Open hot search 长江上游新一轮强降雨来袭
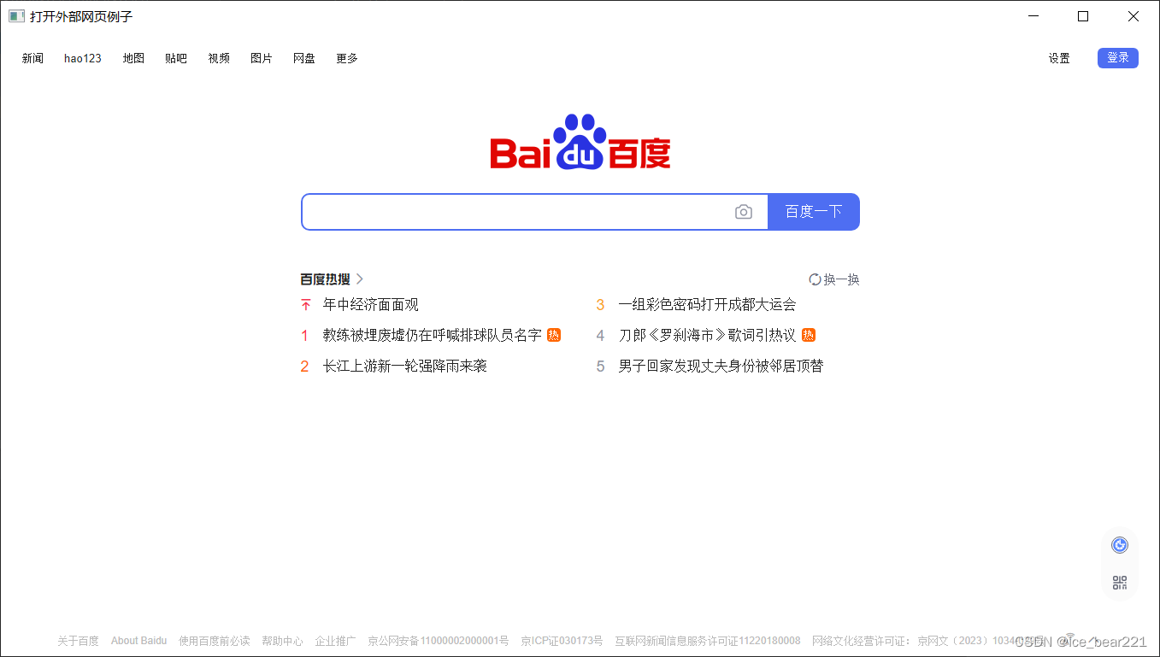Viewport: 1160px width, 657px height. [x=405, y=366]
